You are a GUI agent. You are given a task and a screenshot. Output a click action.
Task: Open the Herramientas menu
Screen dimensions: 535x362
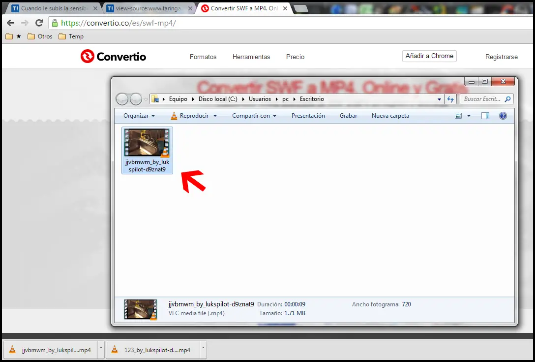(x=251, y=57)
